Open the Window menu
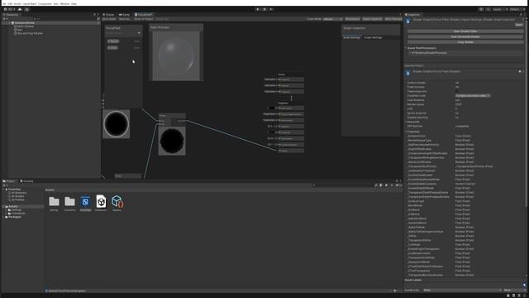 (64, 3)
